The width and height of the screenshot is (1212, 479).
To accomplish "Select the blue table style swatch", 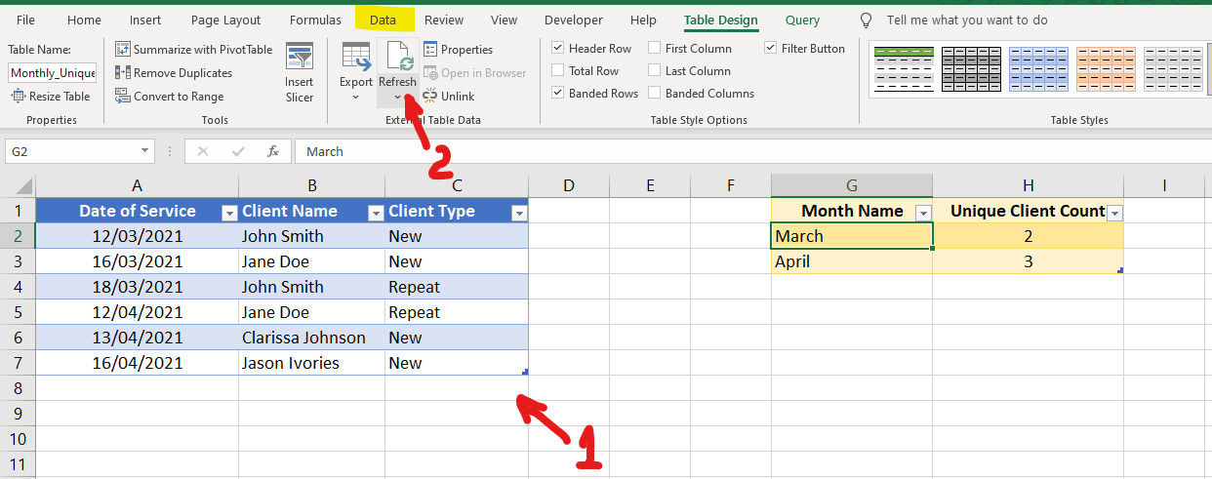I will point(1038,69).
